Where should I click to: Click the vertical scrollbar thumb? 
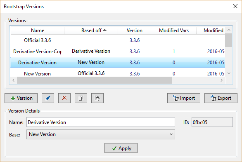coord(228,40)
